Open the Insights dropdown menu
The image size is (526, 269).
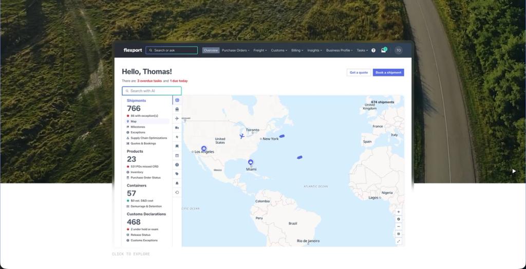point(315,51)
